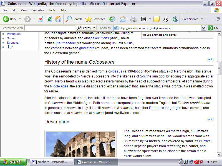222x166 pixels.
Task: Switch to the Português language link
Action: pos(14,34)
